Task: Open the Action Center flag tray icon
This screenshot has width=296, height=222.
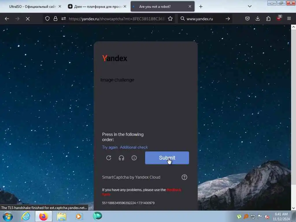Action: pos(260,217)
